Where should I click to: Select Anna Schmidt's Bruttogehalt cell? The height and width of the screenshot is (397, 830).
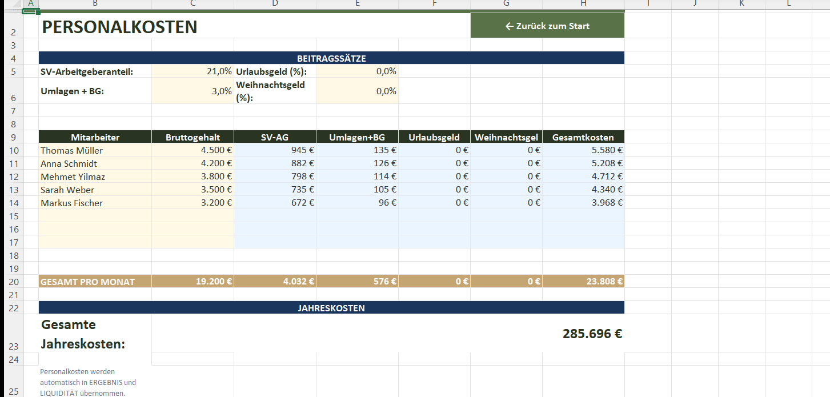[193, 163]
